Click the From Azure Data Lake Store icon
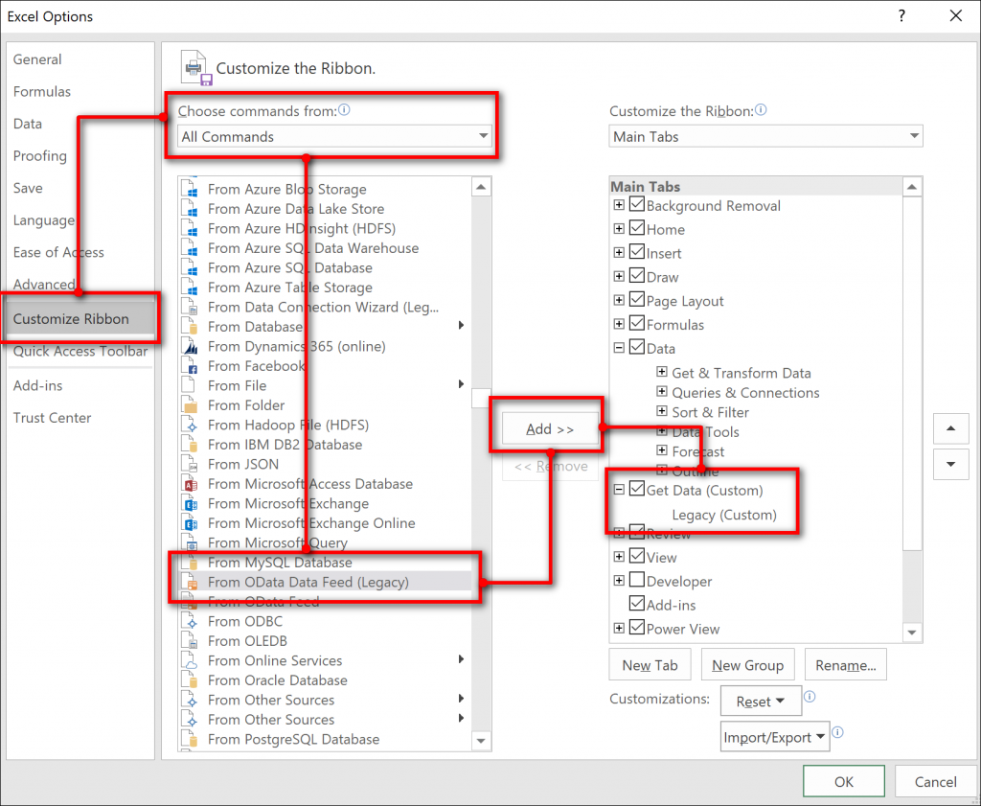This screenshot has width=981, height=806. [x=190, y=209]
